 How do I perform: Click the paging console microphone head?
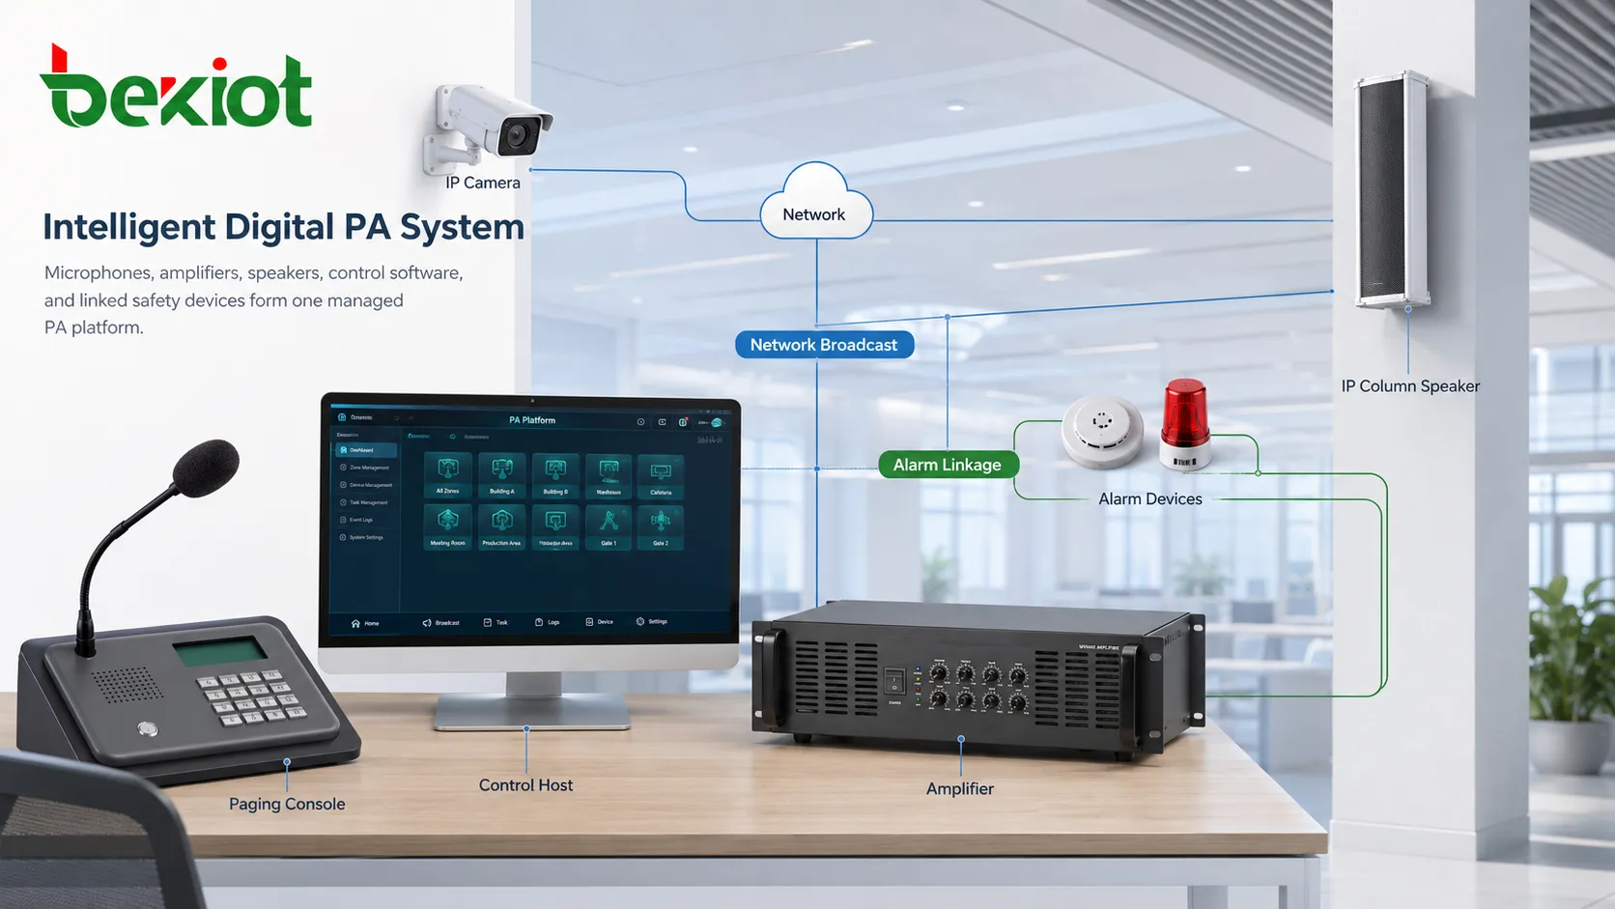[205, 468]
